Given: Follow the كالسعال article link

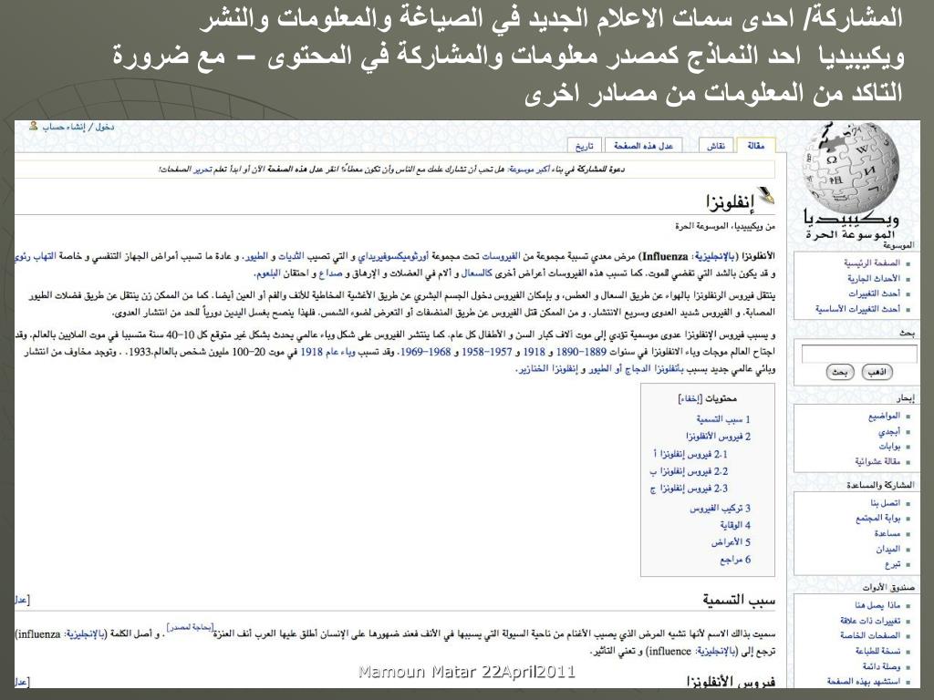Looking at the screenshot, I should pyautogui.click(x=476, y=273).
